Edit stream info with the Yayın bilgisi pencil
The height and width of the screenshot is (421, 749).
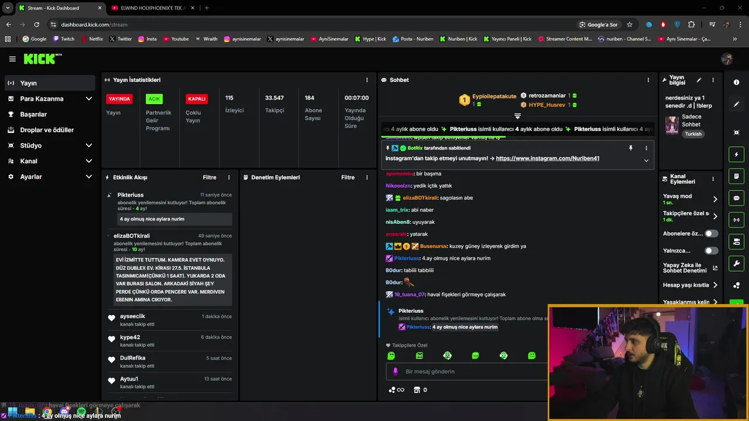click(699, 80)
